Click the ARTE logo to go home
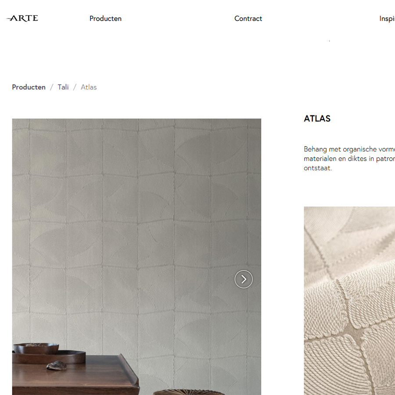Viewport: 395px width, 395px height. click(x=22, y=18)
